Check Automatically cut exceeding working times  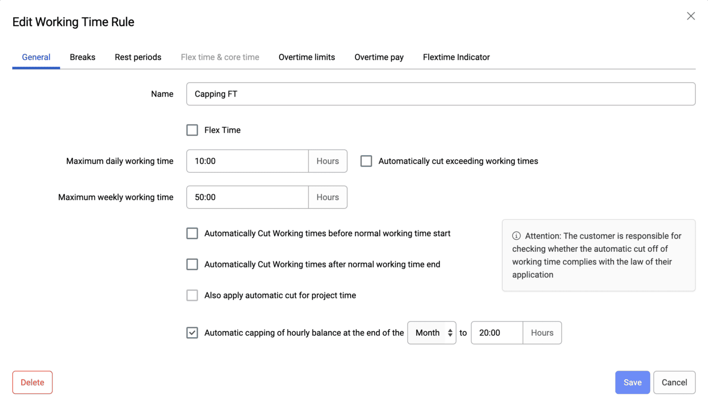pos(366,161)
